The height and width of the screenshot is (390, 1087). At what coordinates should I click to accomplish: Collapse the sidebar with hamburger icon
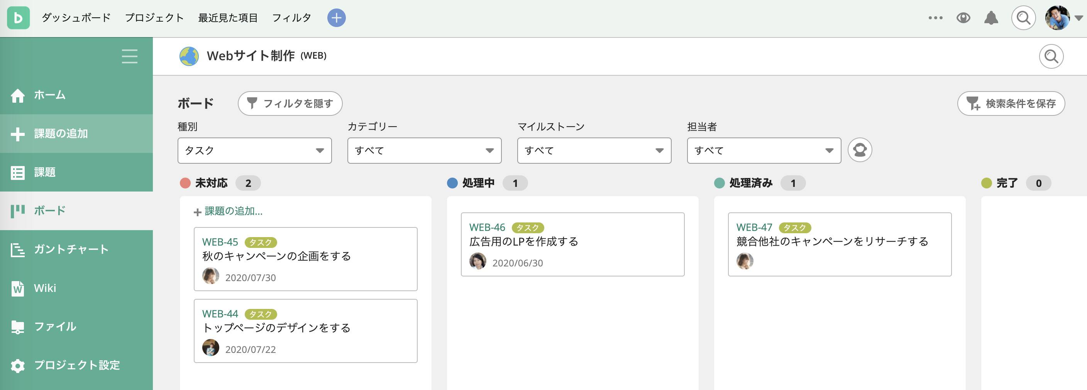pos(130,56)
